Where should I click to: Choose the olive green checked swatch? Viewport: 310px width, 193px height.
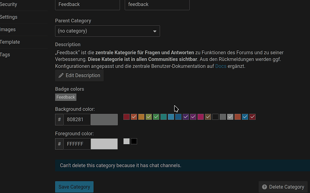pos(149,117)
